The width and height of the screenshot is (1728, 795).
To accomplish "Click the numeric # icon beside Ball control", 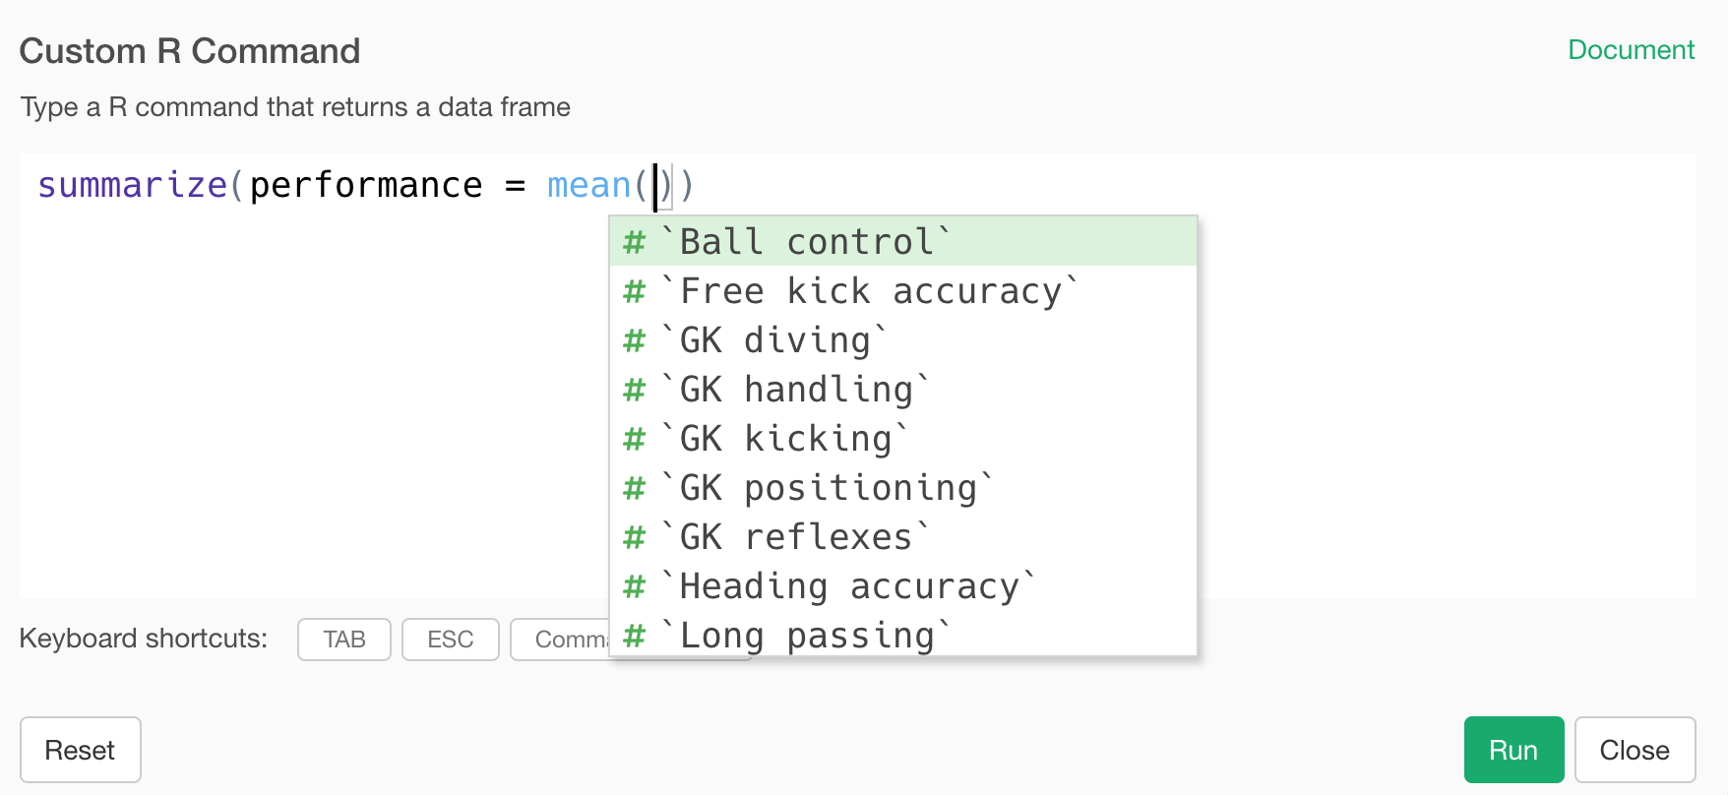I will click(635, 242).
